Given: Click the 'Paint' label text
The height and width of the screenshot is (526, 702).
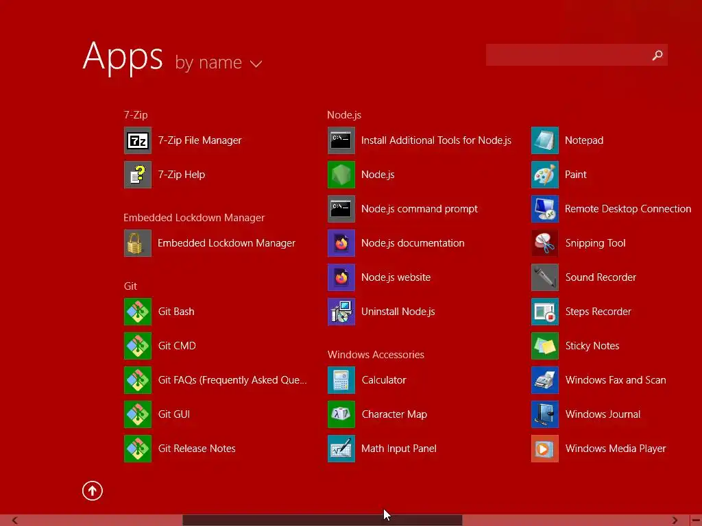Looking at the screenshot, I should point(576,175).
